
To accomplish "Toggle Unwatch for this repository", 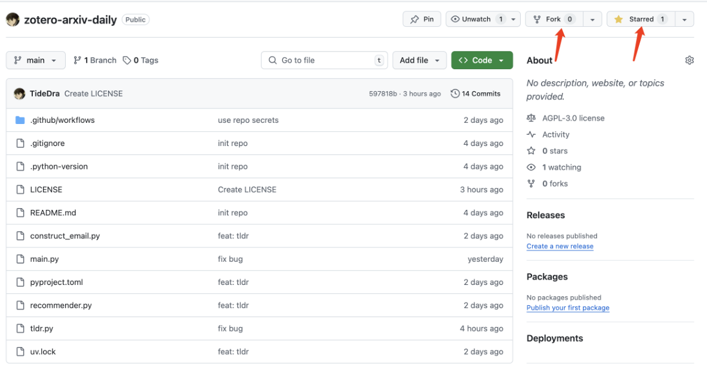I will tap(477, 19).
